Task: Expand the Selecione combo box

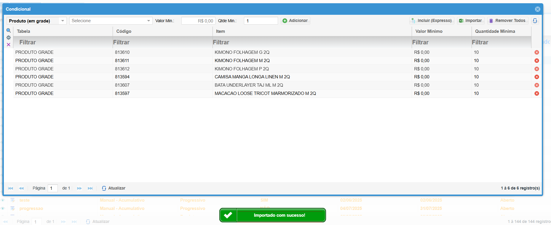Action: coord(148,21)
